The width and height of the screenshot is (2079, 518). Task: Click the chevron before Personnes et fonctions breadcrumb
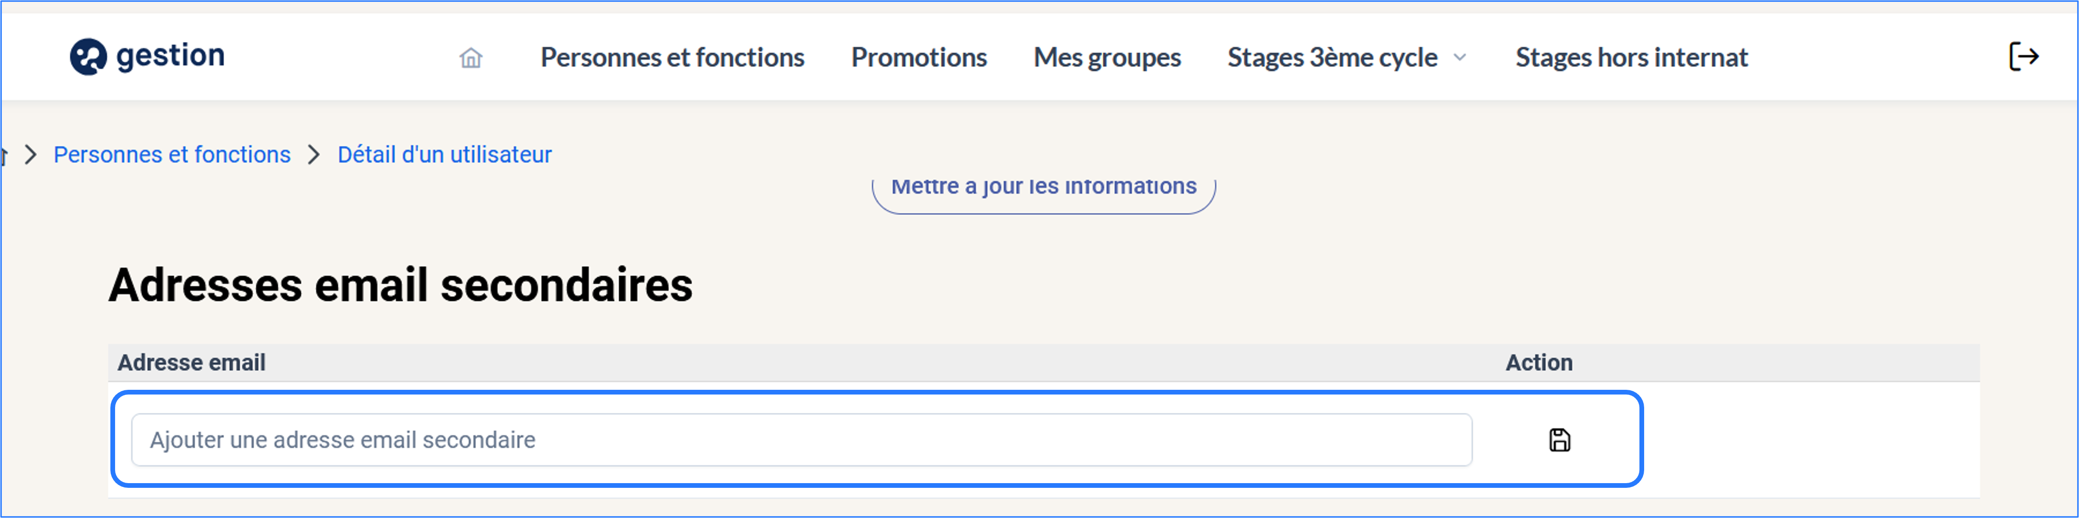pos(31,154)
